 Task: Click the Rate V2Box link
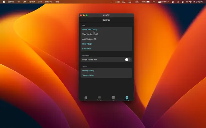[87, 44]
